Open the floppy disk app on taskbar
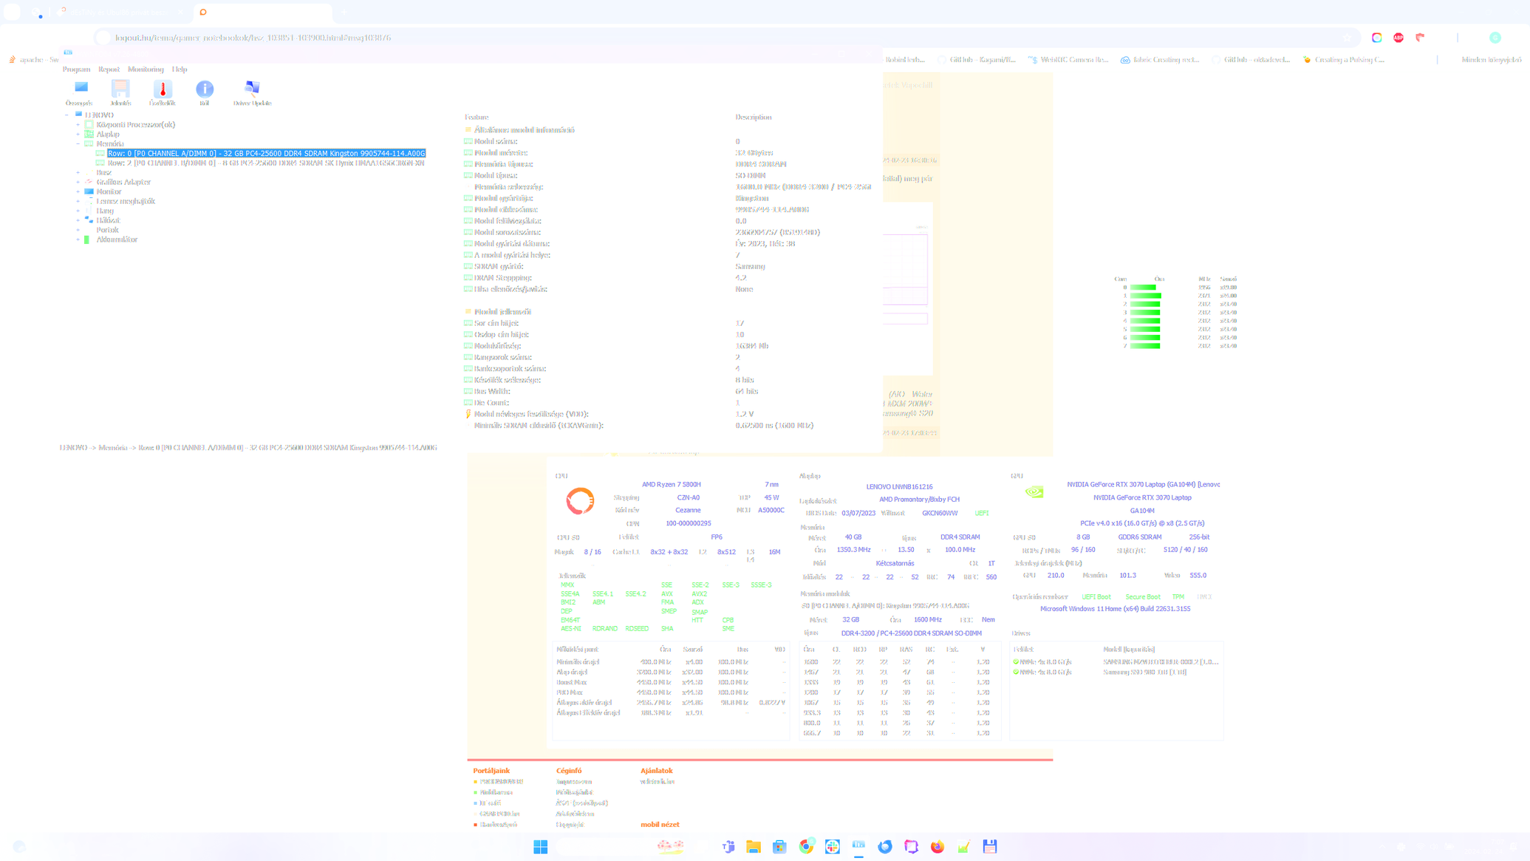This screenshot has height=861, width=1530. click(990, 847)
